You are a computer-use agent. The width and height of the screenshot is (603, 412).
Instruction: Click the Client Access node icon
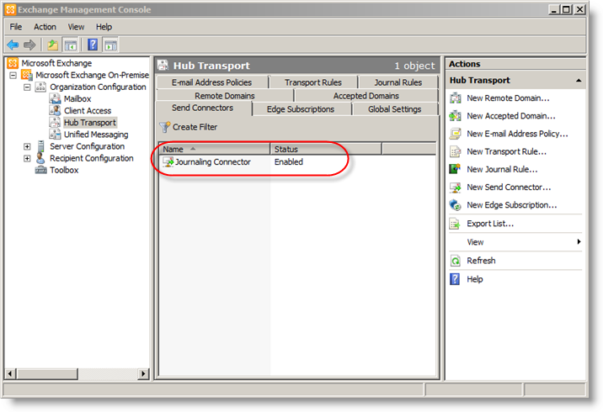click(55, 111)
